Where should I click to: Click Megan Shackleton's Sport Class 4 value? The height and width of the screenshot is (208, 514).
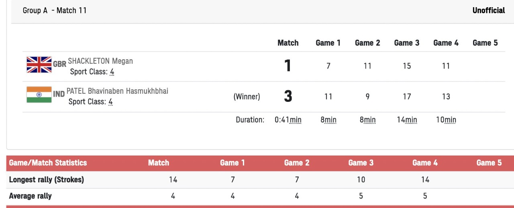coord(112,72)
